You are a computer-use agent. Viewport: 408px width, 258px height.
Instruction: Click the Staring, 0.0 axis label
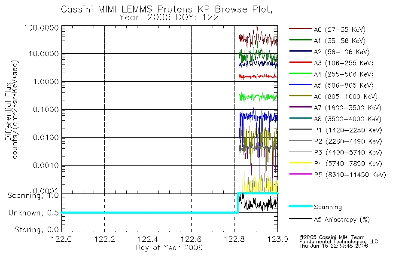37,230
